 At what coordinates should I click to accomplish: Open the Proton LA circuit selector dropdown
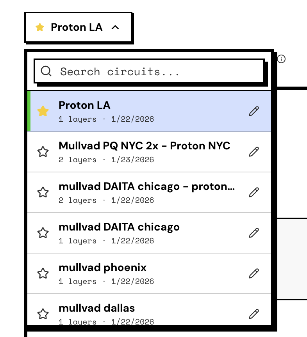tap(76, 27)
